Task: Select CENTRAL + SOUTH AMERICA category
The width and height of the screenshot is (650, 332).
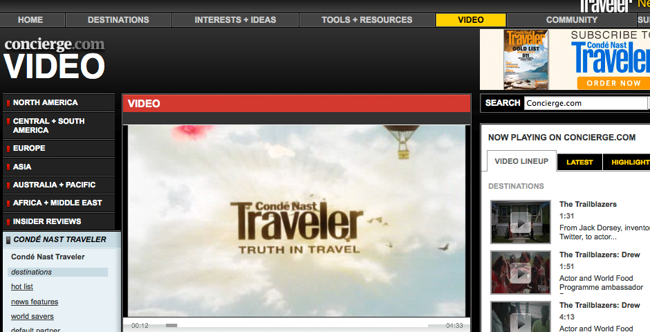Action: tap(59, 126)
